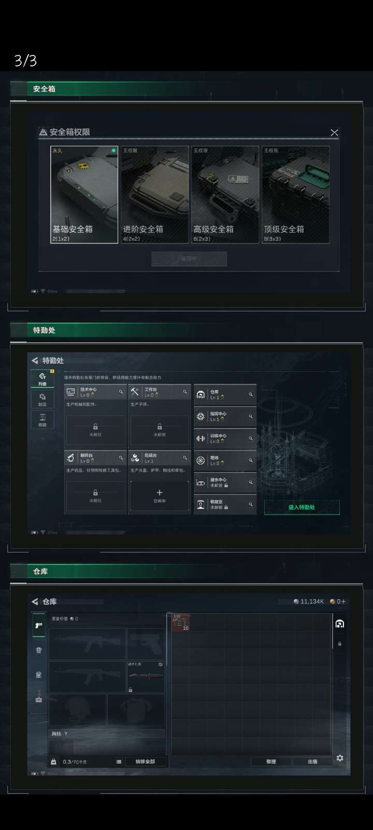Click the 进入特勤处 button
The height and width of the screenshot is (830, 373).
pos(302,507)
